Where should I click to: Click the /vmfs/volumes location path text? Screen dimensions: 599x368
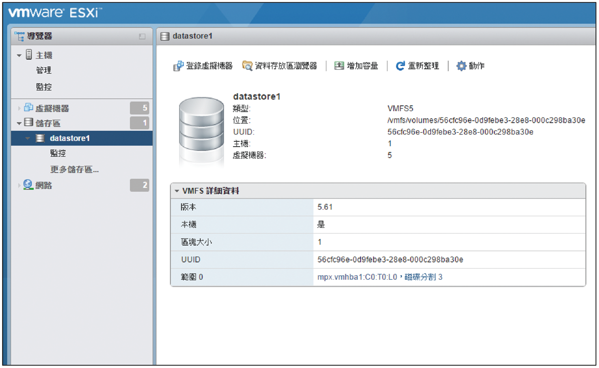[486, 120]
